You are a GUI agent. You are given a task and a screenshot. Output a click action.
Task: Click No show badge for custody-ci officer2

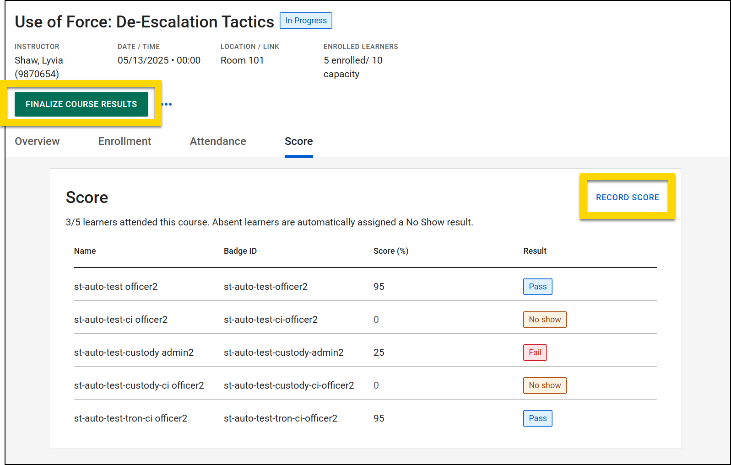(544, 385)
